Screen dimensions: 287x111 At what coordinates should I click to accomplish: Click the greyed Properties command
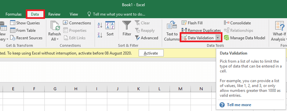point(75,30)
